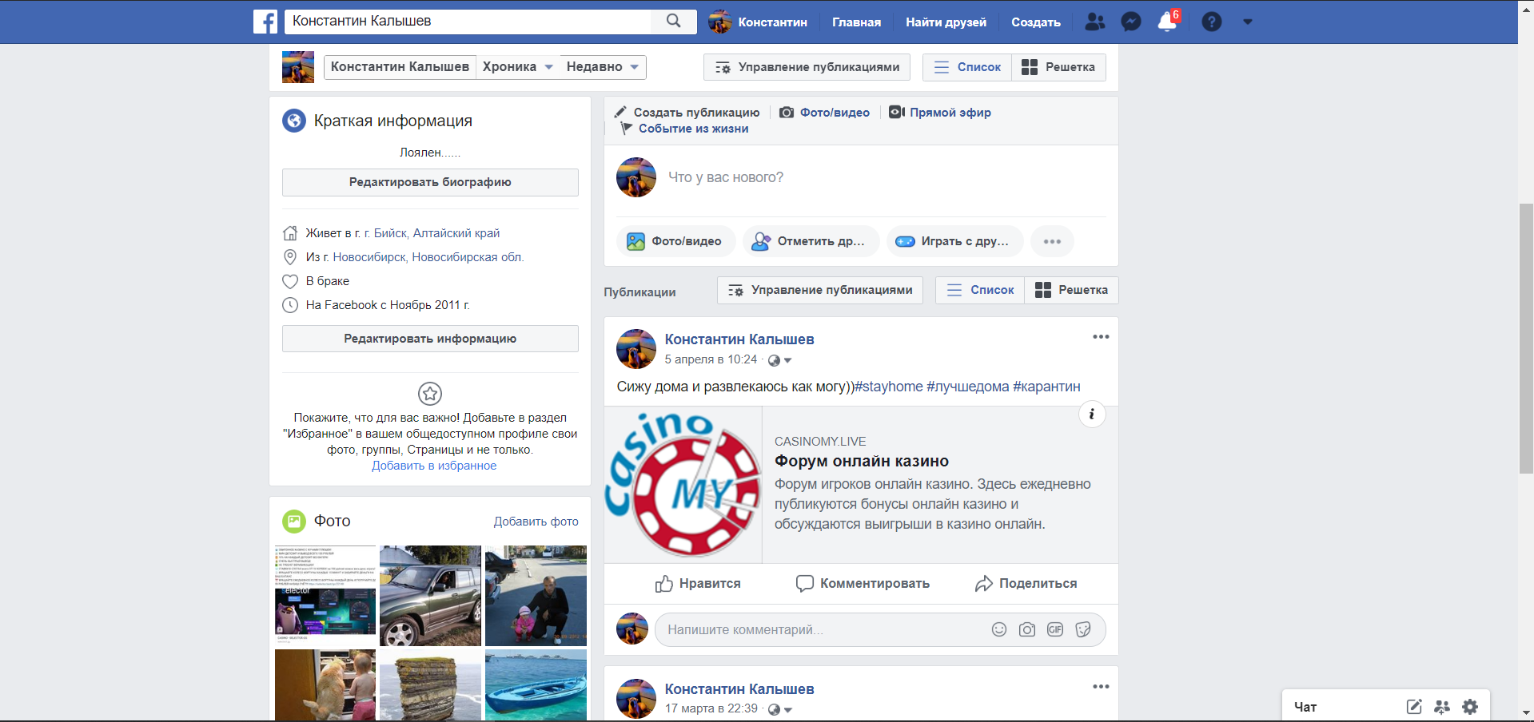Click Редактировать биографию button
The image size is (1534, 722).
(x=430, y=182)
